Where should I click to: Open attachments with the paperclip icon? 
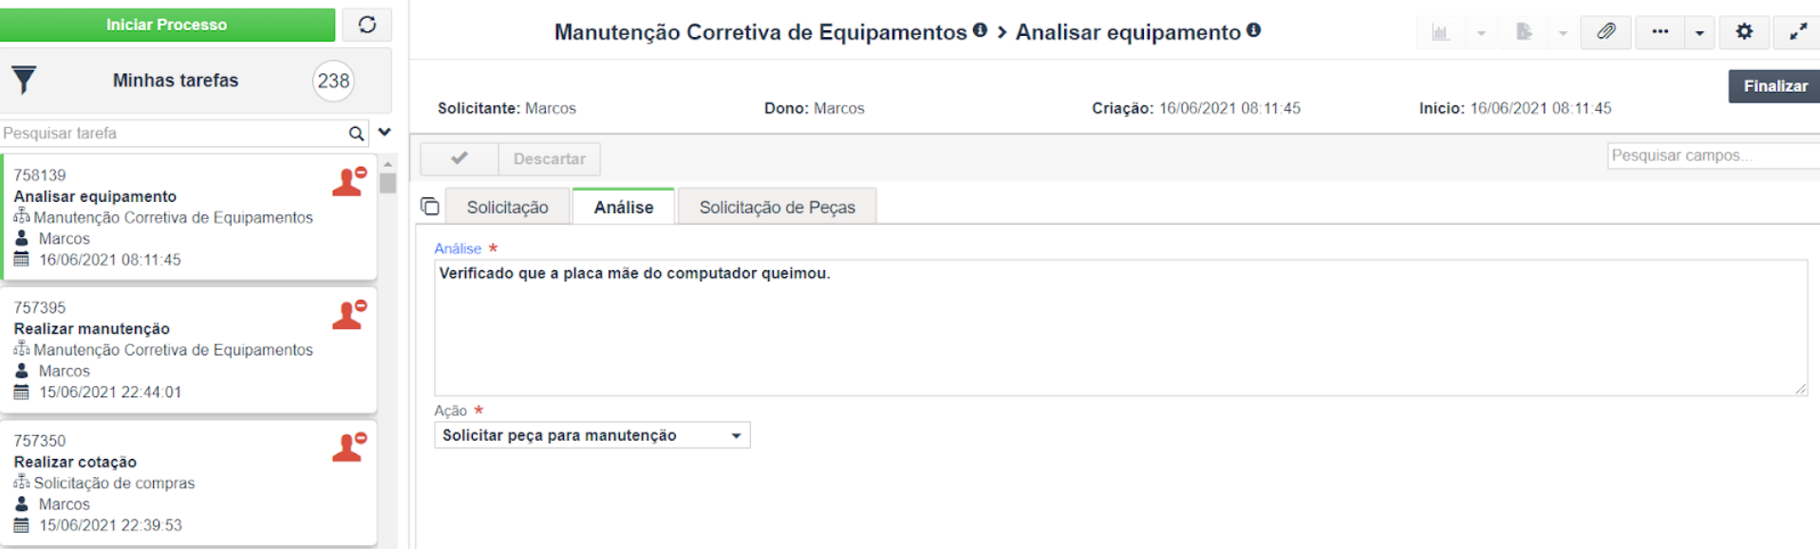[1605, 32]
